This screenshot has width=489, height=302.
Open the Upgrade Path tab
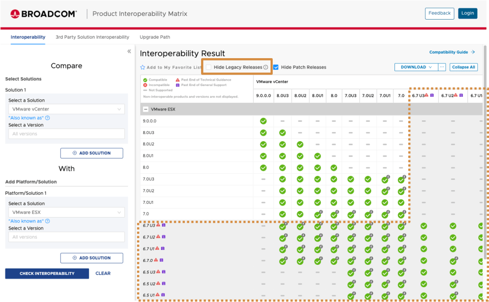point(155,37)
